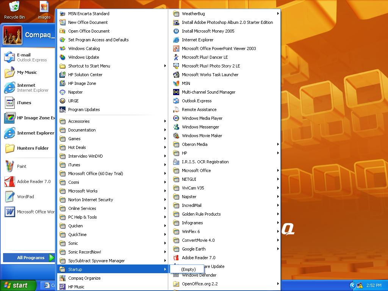This screenshot has height=291, width=388.
Task: Click the Multi-channel Sound Manager icon
Action: pos(176,92)
